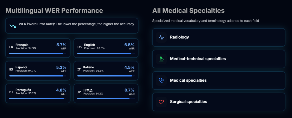Click the heart icon for Surgical specialties
292x118 pixels.
point(161,102)
